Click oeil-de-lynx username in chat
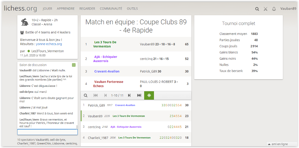299x148 pixels. (27, 92)
